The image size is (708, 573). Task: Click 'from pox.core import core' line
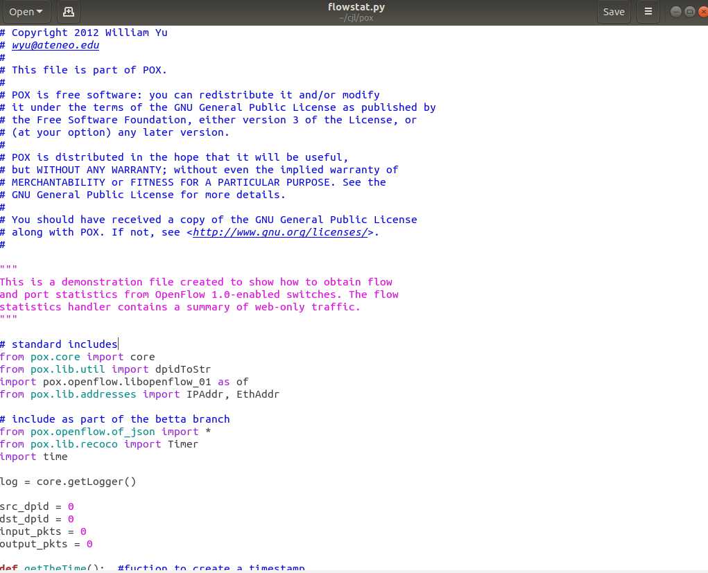click(78, 357)
